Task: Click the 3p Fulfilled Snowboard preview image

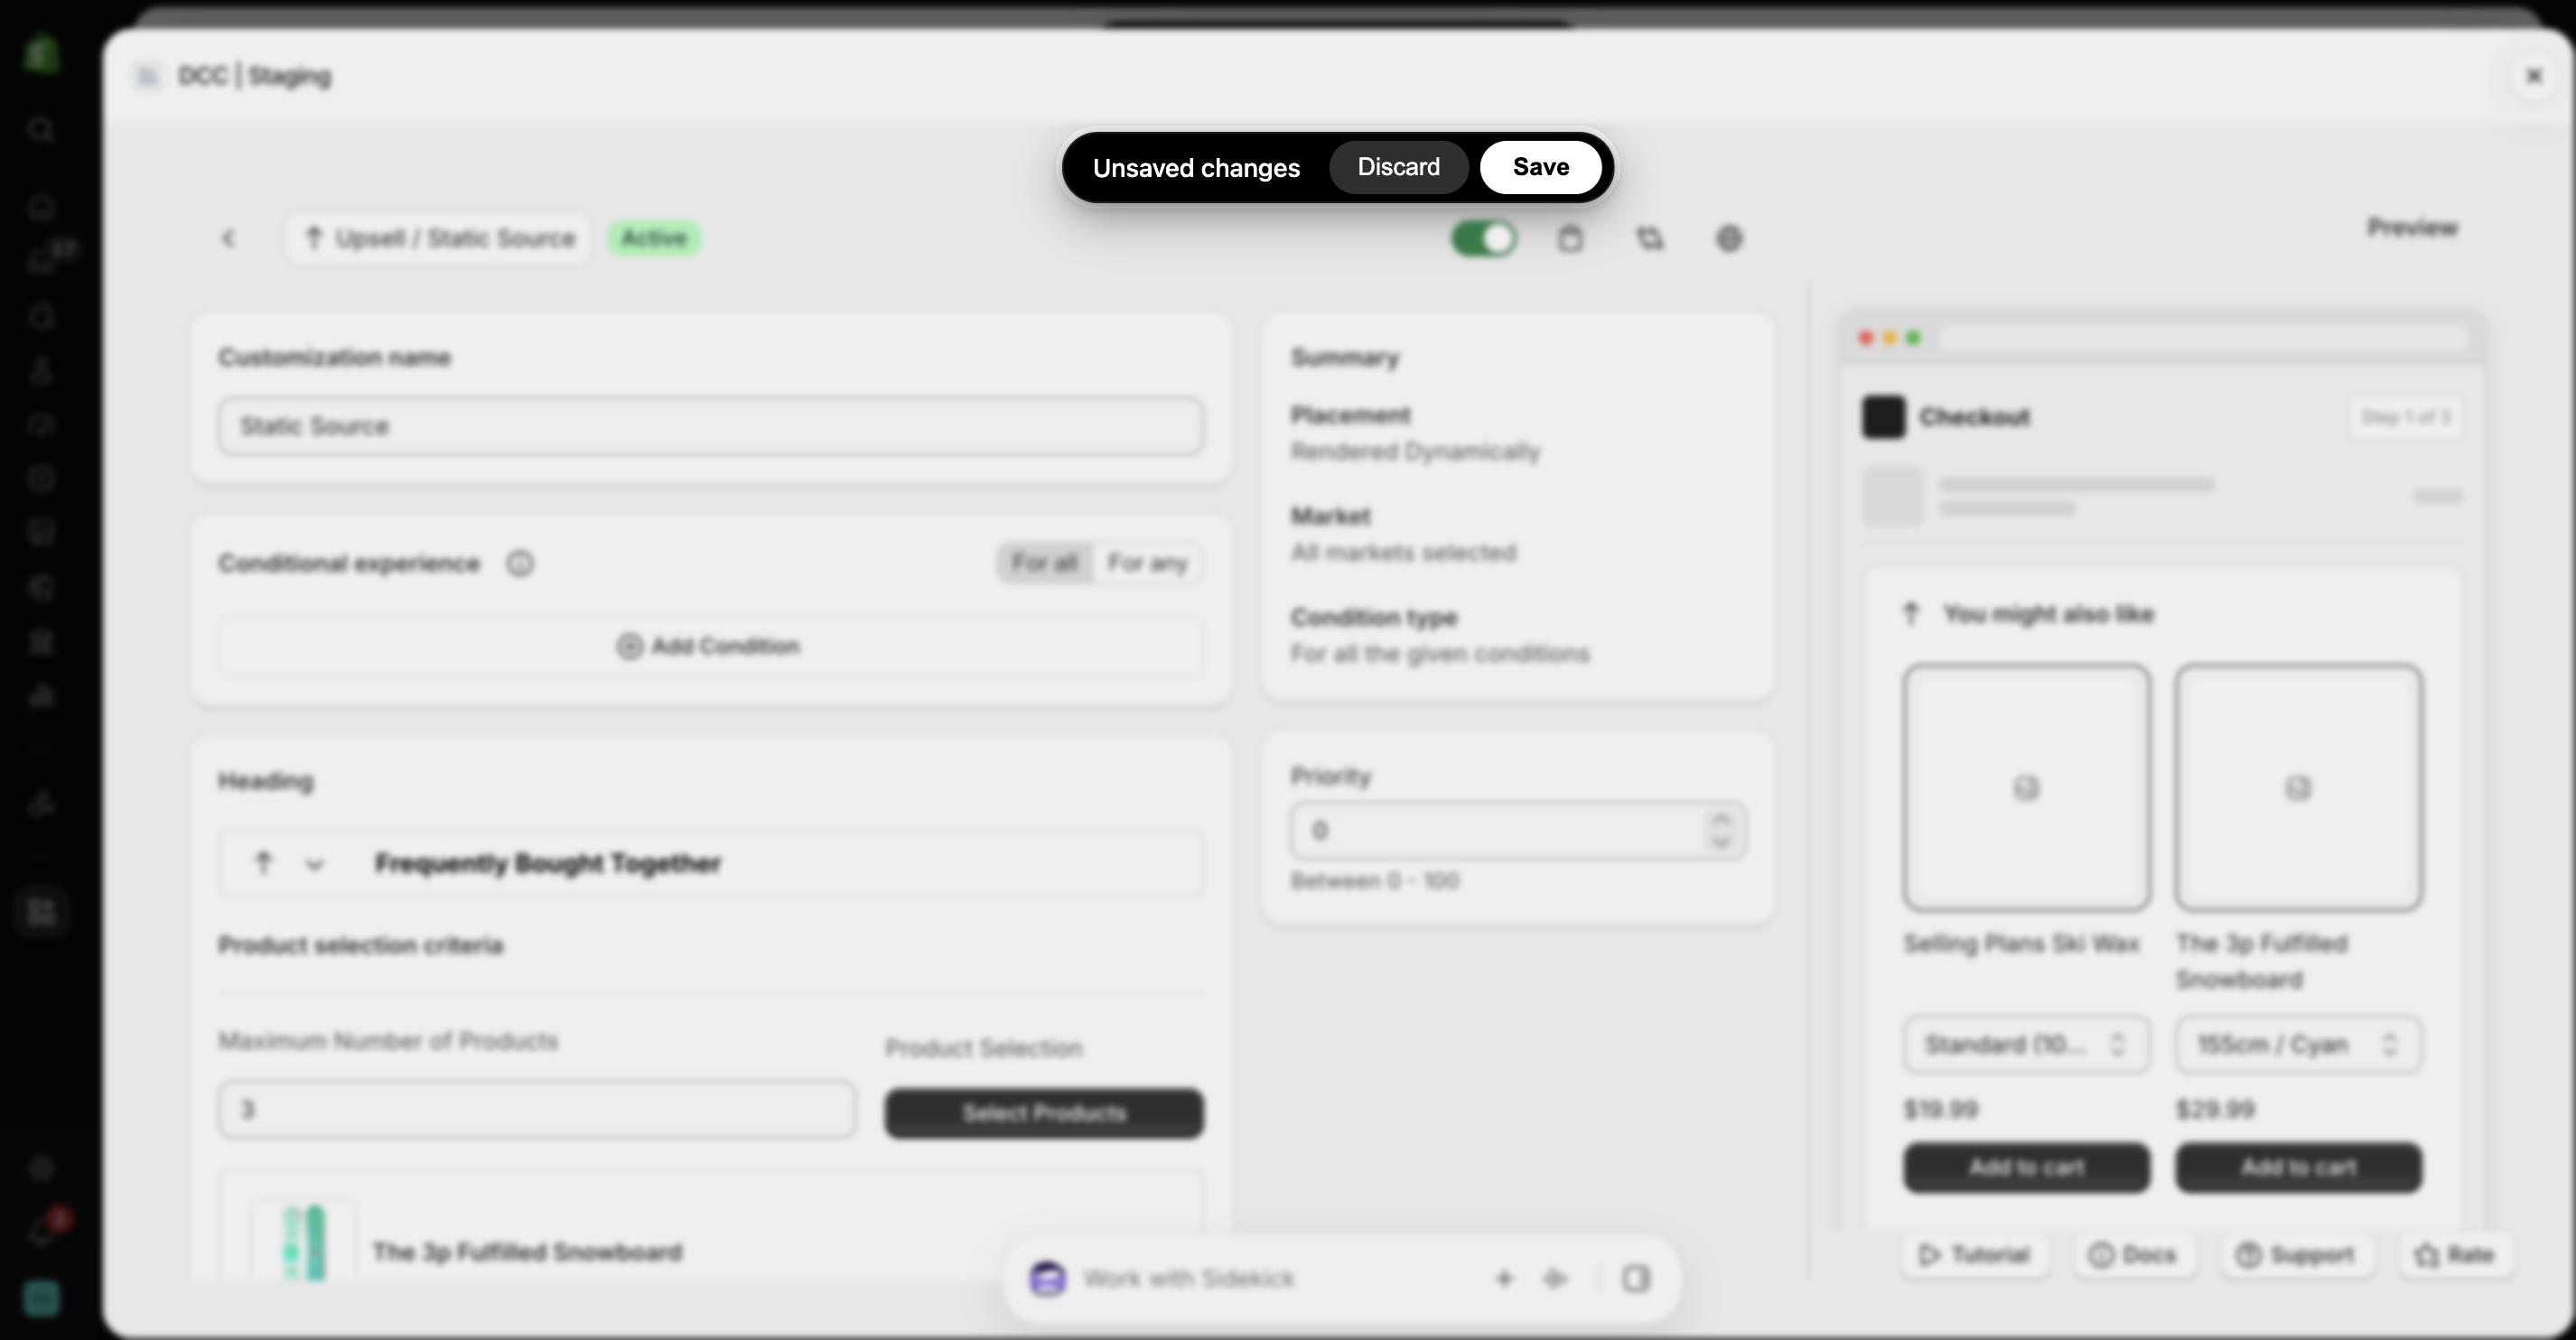Action: tap(2298, 788)
